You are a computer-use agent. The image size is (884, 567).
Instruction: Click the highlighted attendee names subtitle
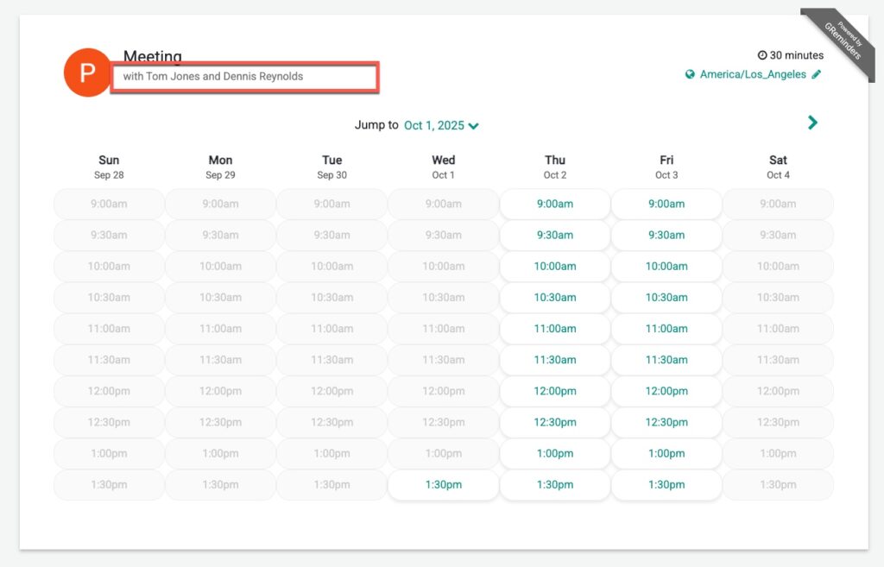[x=244, y=77]
